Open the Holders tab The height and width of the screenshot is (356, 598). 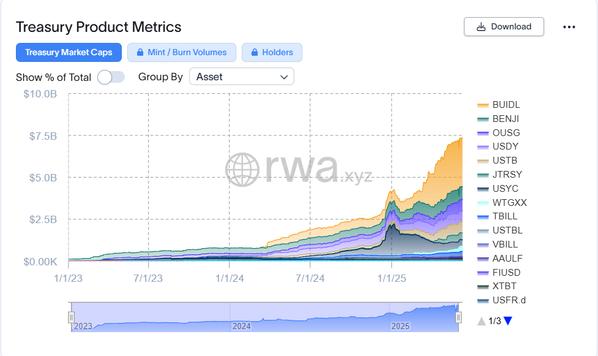(x=272, y=53)
